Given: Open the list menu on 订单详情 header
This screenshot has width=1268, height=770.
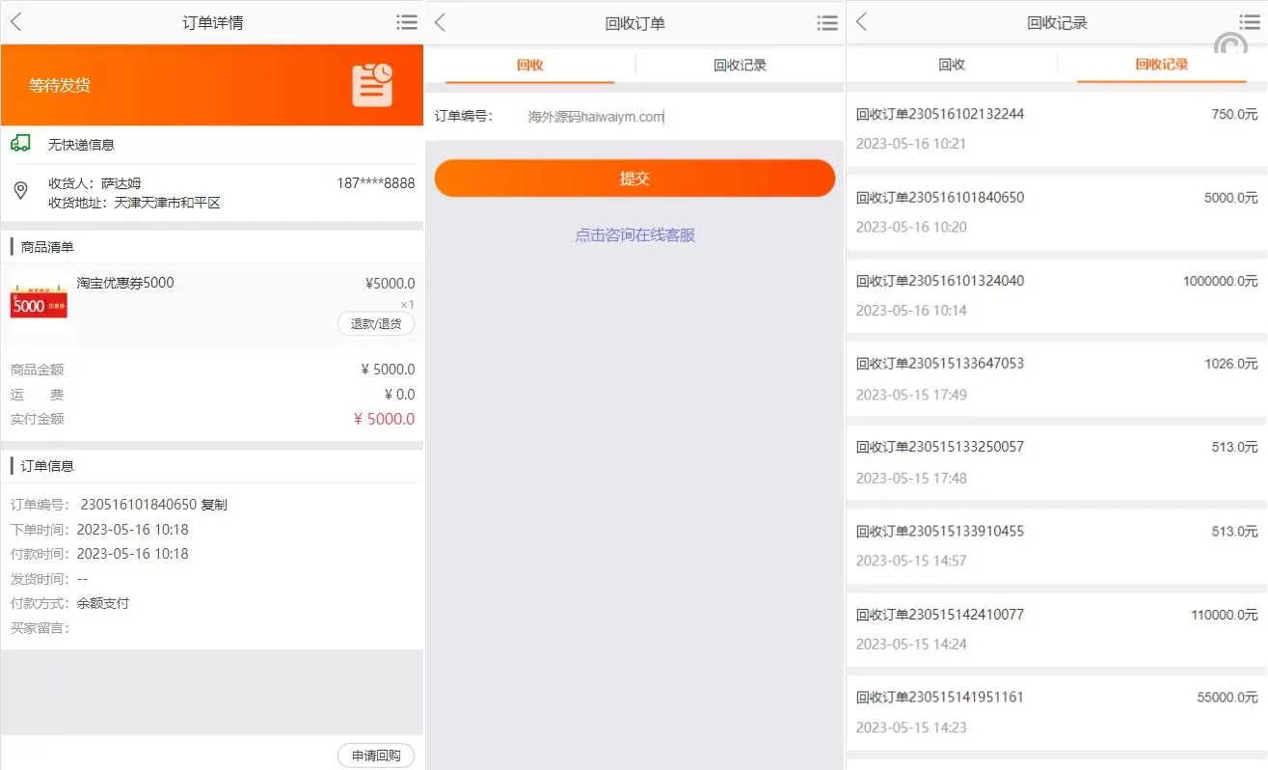Looking at the screenshot, I should coord(406,22).
